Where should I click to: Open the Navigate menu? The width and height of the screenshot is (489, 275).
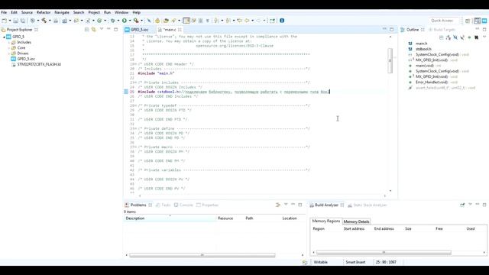point(62,12)
